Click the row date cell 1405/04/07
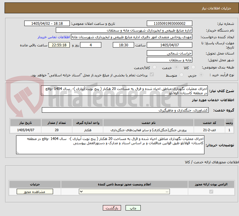Image resolution: width=239 pixels, height=216 pixels. point(25,130)
